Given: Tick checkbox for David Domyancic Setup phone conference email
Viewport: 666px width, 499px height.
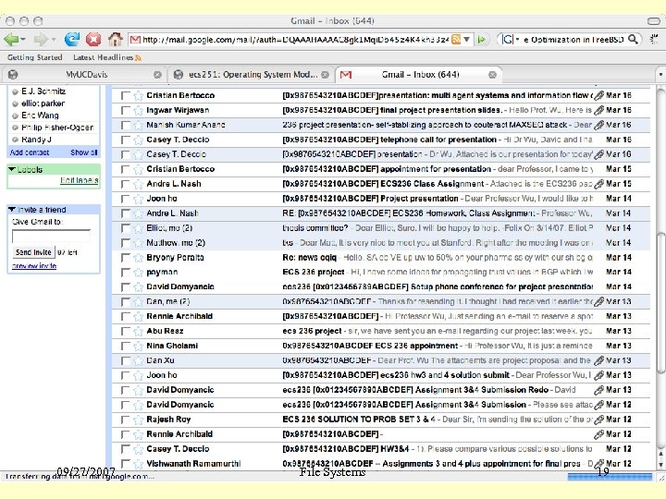Looking at the screenshot, I should pyautogui.click(x=125, y=287).
